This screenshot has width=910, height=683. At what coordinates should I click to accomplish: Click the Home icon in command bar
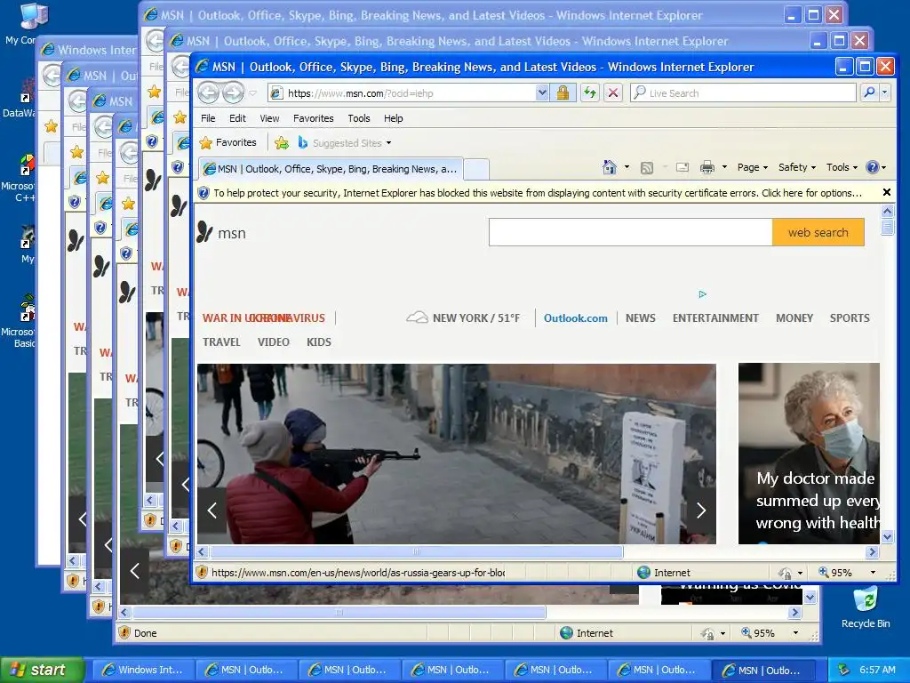(x=609, y=167)
